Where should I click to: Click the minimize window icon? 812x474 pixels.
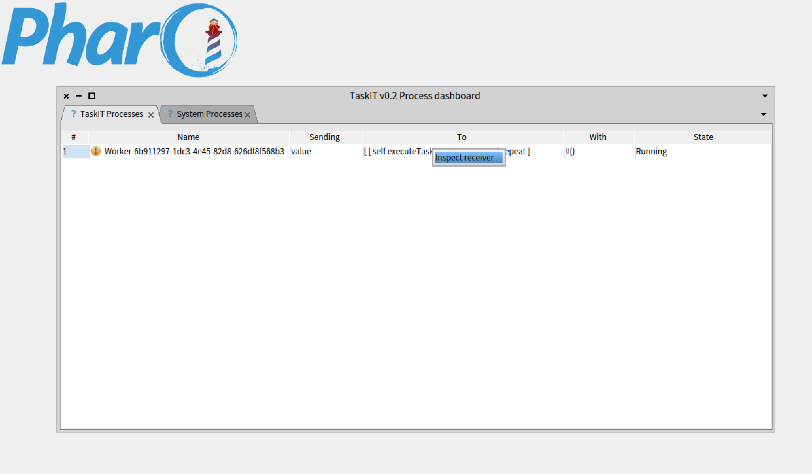[81, 95]
